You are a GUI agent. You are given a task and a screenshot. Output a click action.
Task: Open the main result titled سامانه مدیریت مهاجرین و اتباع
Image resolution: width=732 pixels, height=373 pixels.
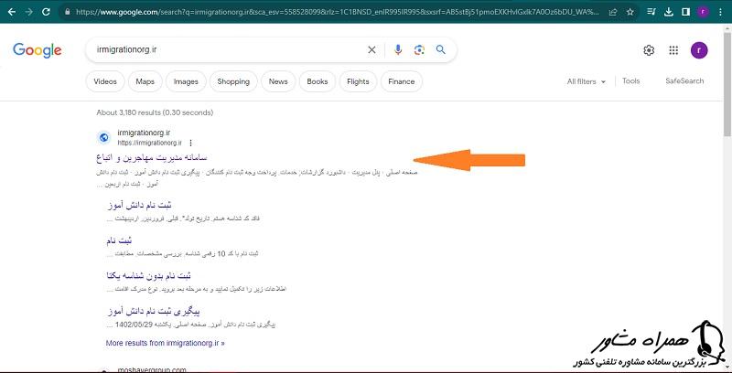152,157
